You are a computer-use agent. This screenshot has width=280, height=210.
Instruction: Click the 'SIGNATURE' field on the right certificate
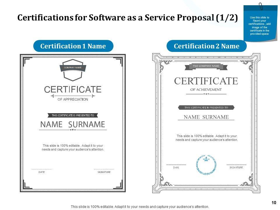[x=237, y=167]
